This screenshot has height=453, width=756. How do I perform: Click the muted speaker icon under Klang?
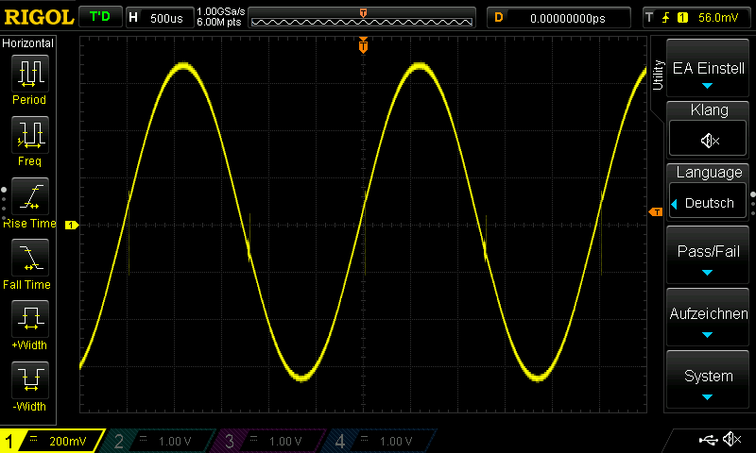709,140
